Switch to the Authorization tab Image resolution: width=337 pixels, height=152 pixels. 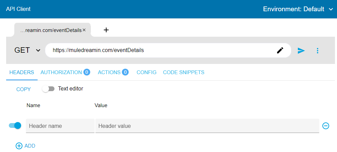click(x=65, y=72)
